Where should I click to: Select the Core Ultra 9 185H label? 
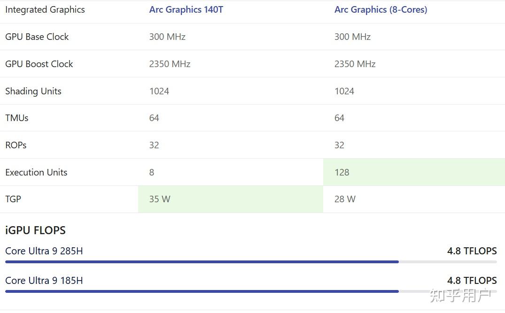pos(44,281)
